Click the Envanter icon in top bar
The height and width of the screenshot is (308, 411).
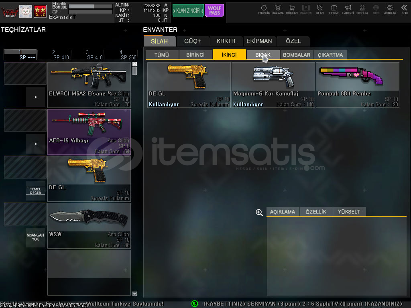click(x=305, y=10)
